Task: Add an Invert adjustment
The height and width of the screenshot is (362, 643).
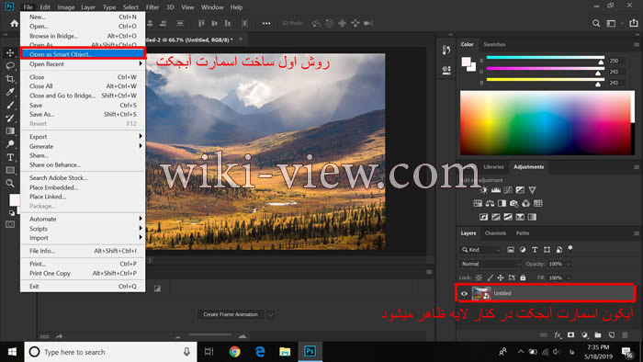Action: point(484,217)
